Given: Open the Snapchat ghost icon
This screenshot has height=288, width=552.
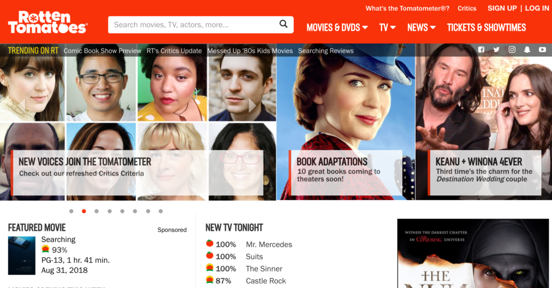Looking at the screenshot, I should point(527,50).
